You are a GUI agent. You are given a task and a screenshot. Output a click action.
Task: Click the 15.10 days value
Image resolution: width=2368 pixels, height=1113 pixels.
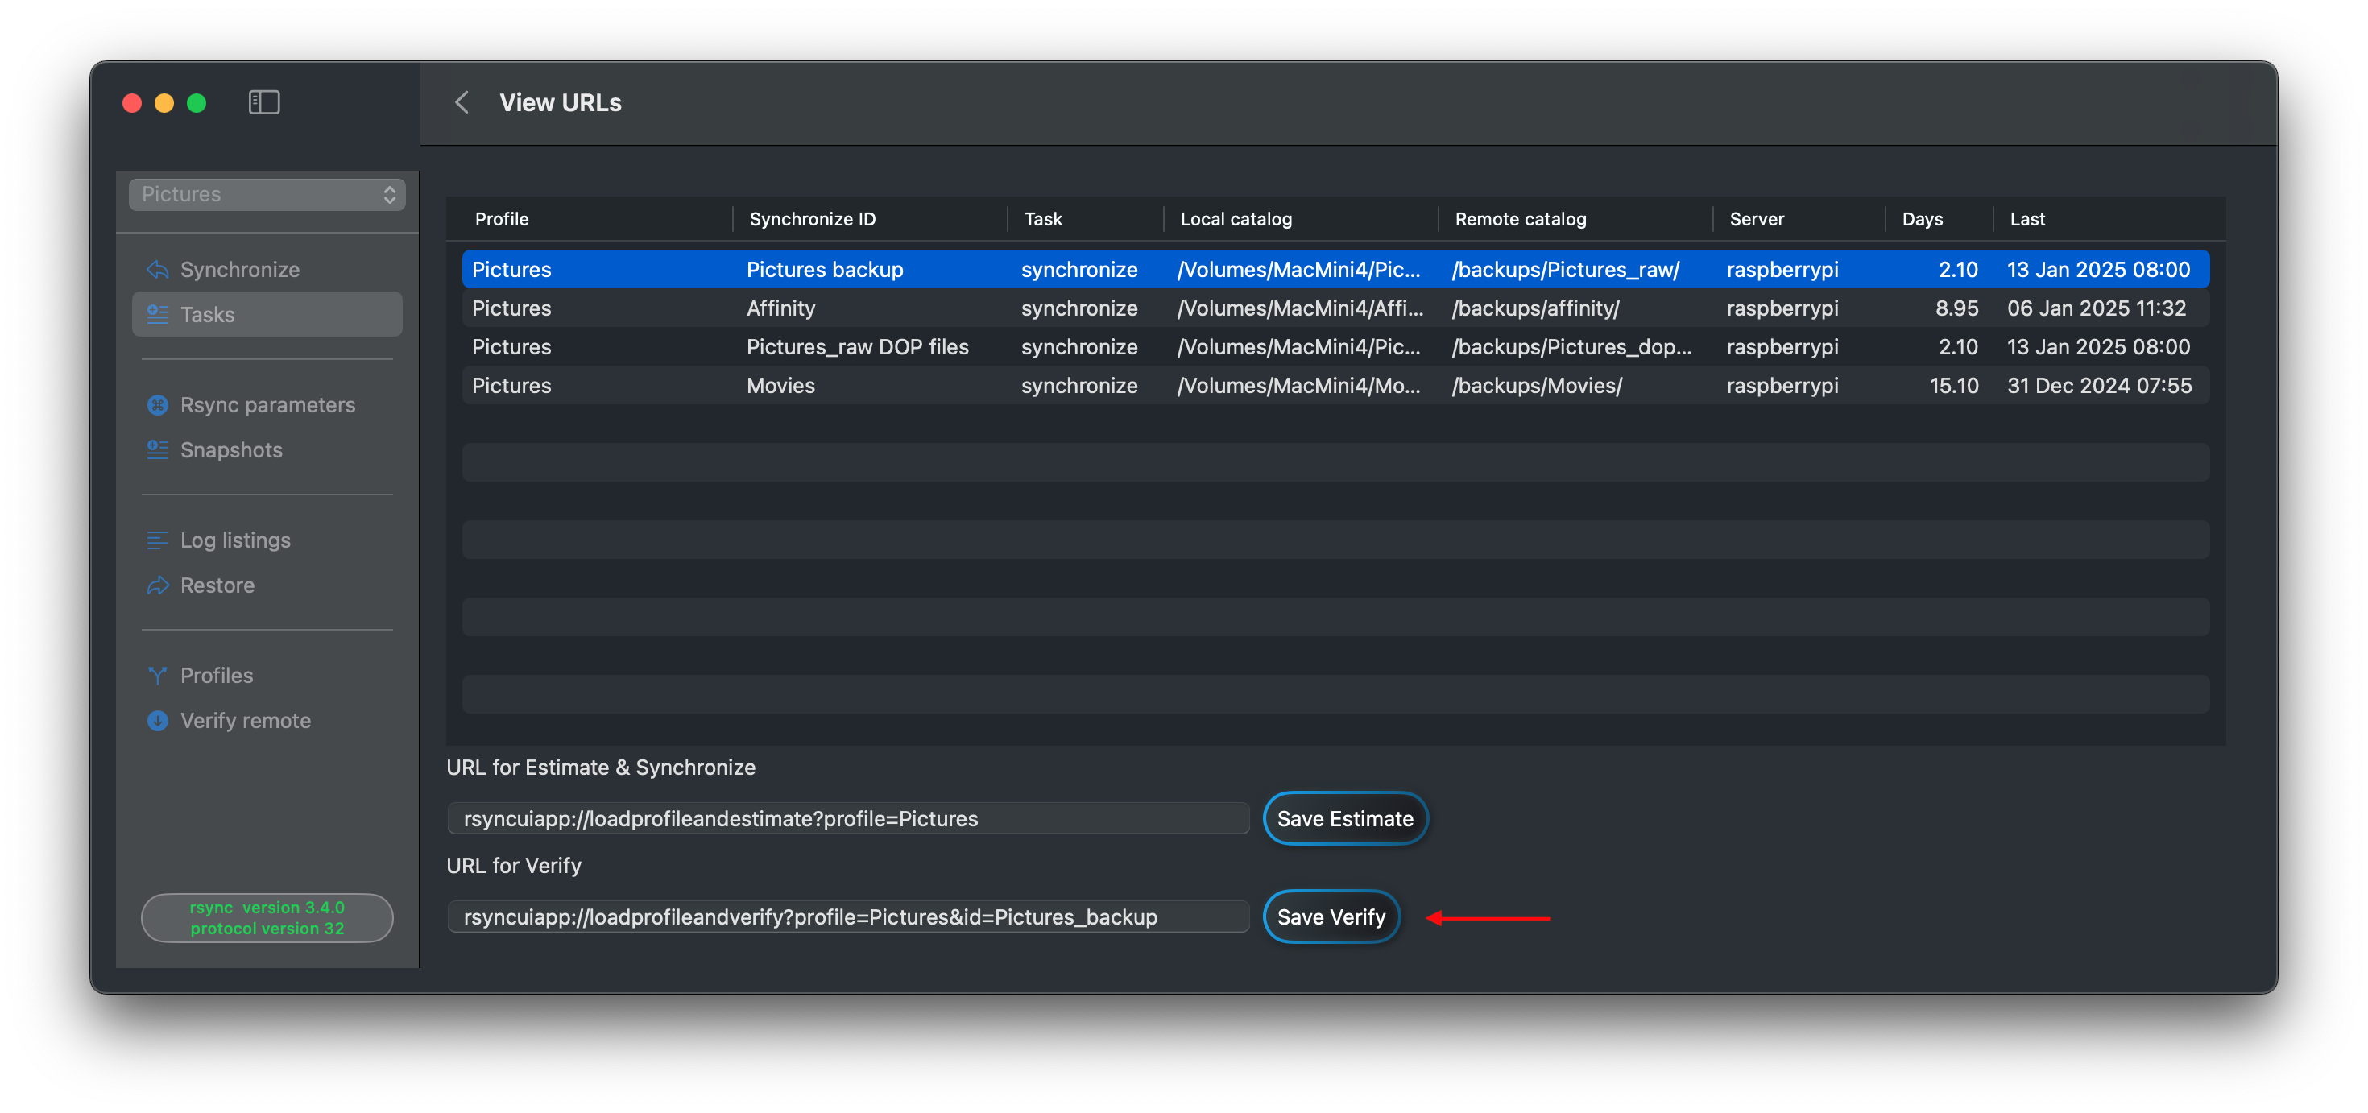(x=1953, y=385)
